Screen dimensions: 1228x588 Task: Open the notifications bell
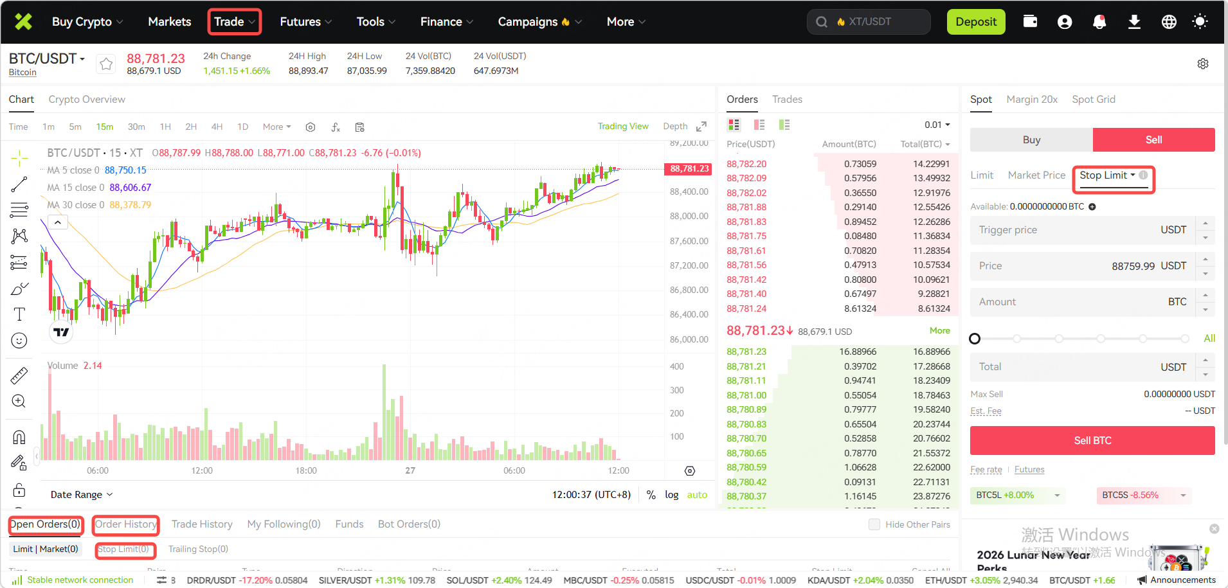pyautogui.click(x=1099, y=22)
